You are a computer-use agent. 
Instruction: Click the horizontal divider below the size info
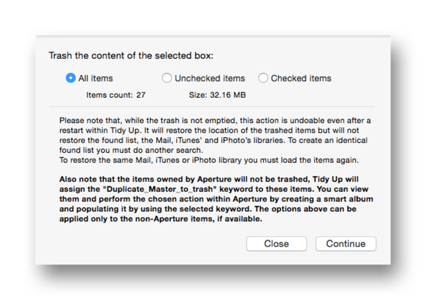point(212,107)
